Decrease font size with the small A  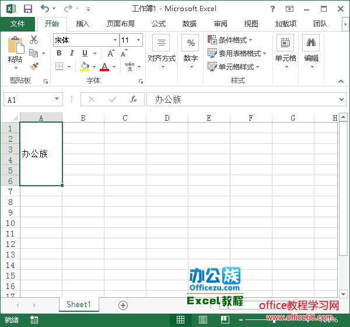point(124,53)
